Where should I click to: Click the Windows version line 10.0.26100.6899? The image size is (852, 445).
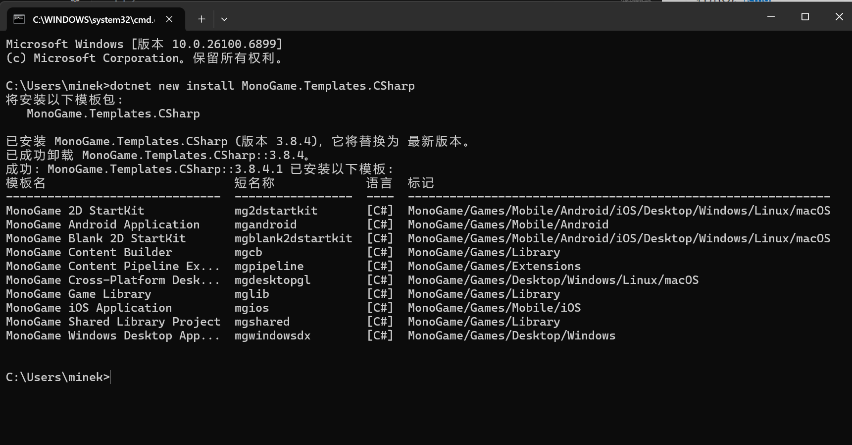[144, 44]
